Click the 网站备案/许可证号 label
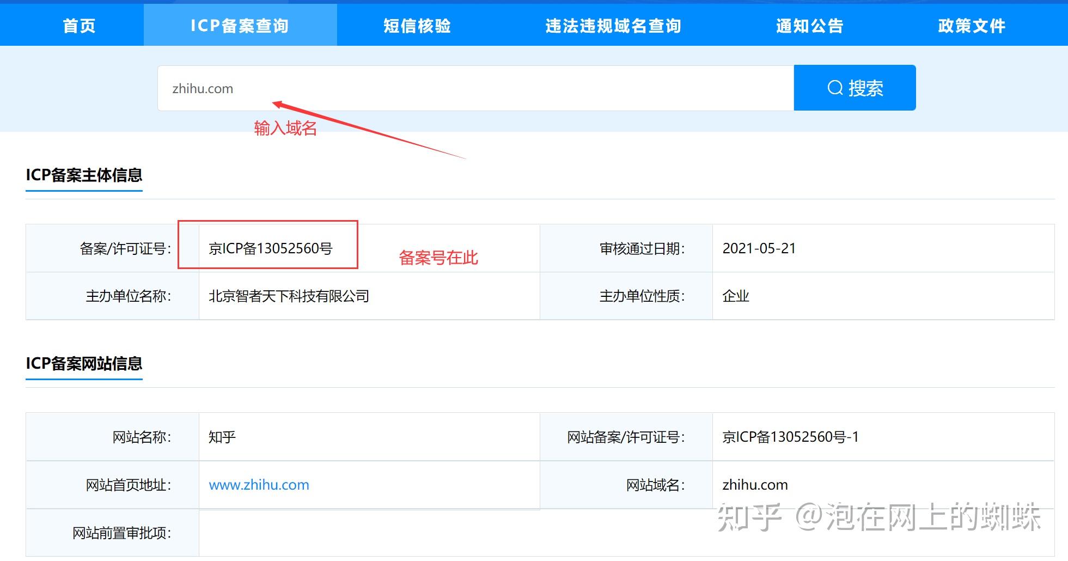Image resolution: width=1068 pixels, height=561 pixels. 626,437
